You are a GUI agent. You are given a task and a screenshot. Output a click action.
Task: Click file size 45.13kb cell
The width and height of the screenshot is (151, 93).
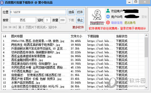(x=76, y=67)
